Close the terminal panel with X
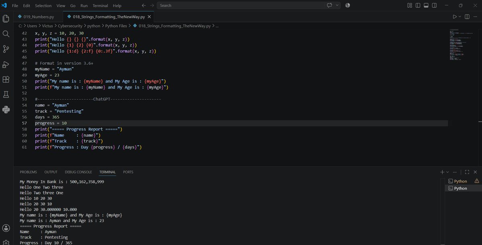Screen dimensions: 482x245 [476, 172]
